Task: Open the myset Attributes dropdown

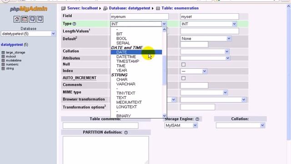Action: click(x=205, y=58)
